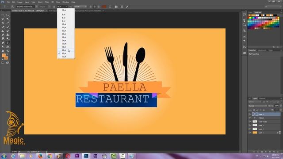This screenshot has height=159, width=283.
Task: Click the font size input field
Action: click(x=61, y=7)
